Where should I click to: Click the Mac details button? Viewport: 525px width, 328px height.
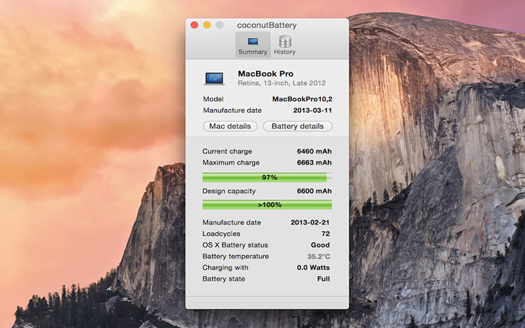pyautogui.click(x=230, y=126)
